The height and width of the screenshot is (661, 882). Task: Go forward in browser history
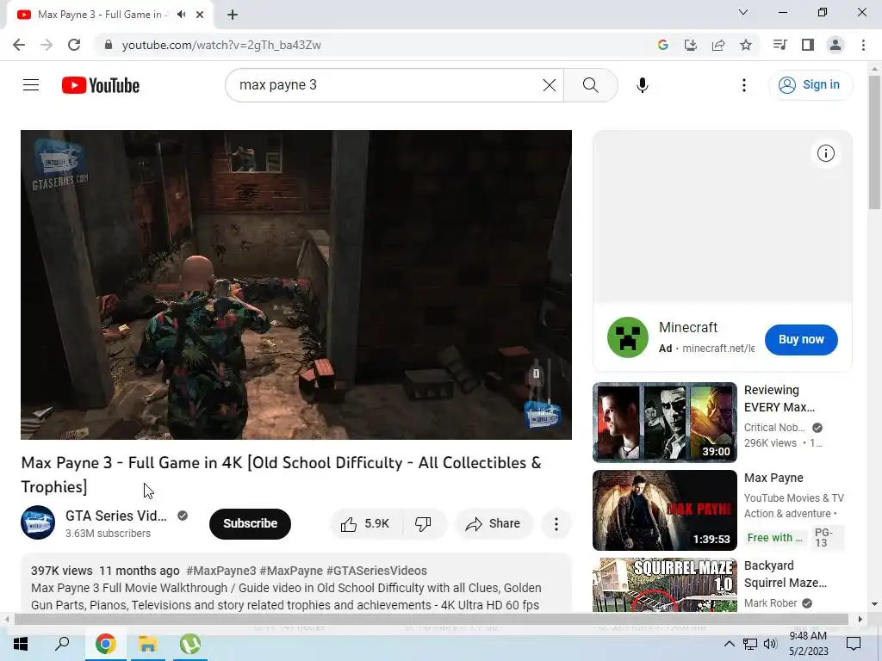(47, 45)
